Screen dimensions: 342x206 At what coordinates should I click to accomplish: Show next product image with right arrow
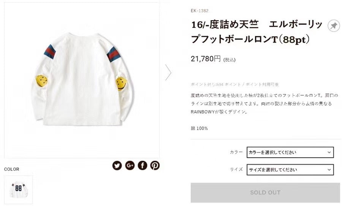[x=168, y=72]
